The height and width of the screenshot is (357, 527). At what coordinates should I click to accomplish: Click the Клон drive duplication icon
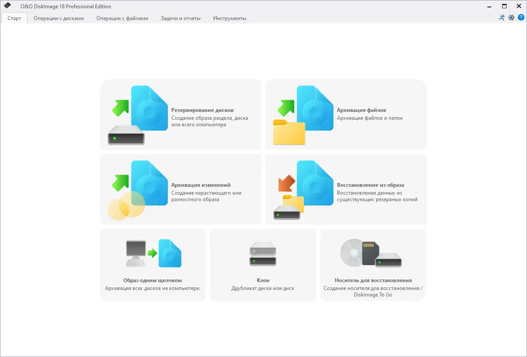point(262,254)
